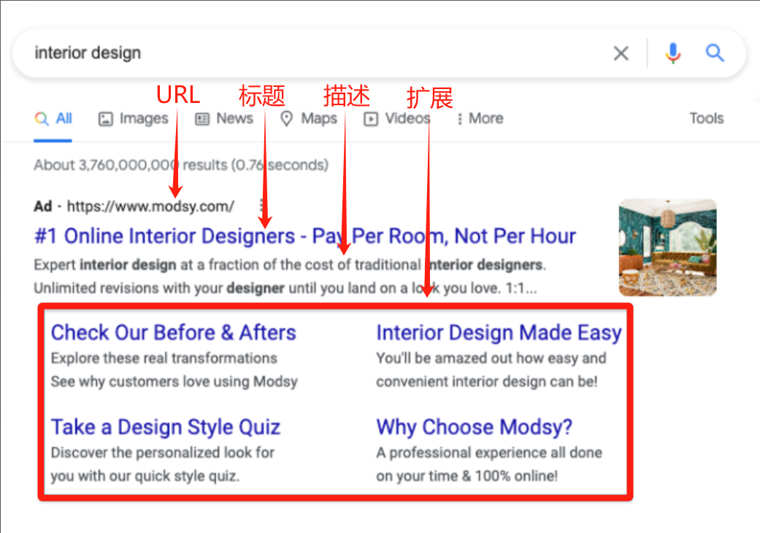
Task: Click the 'Ad' label before the URL
Action: [42, 207]
